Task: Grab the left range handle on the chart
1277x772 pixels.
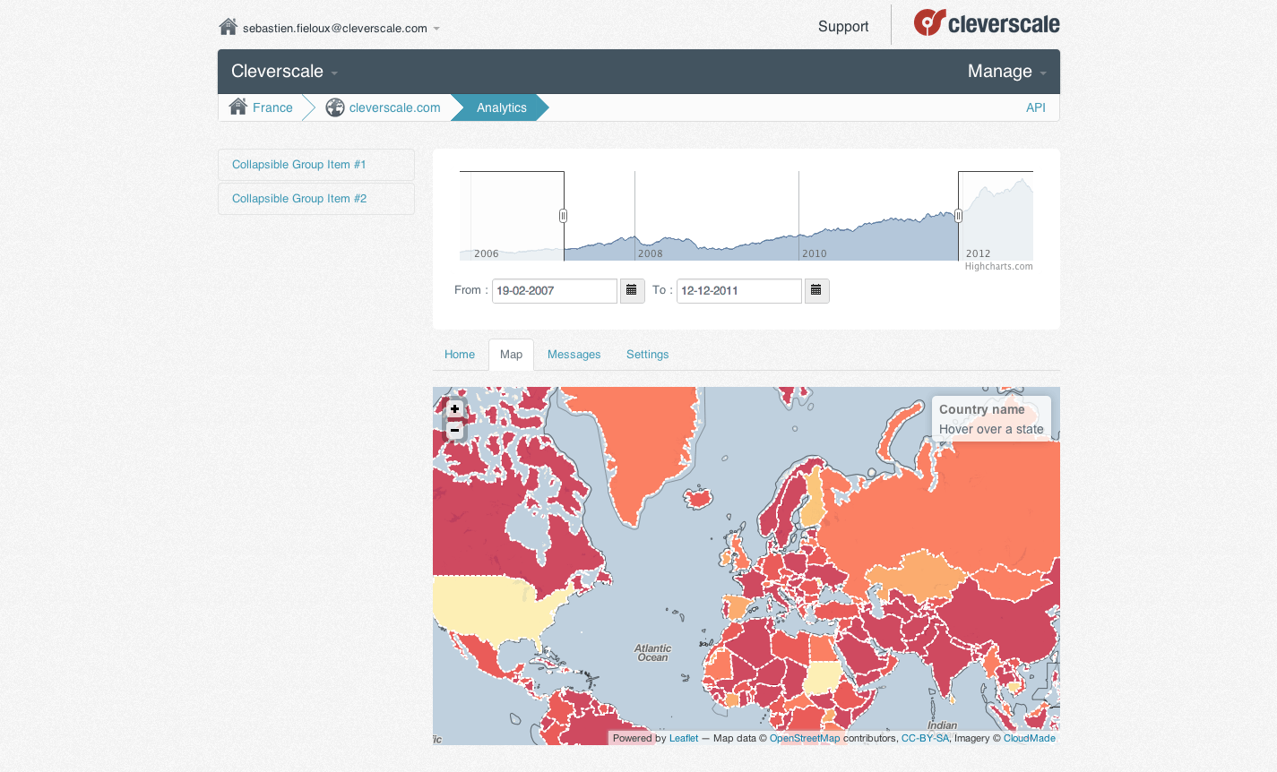Action: (x=564, y=216)
